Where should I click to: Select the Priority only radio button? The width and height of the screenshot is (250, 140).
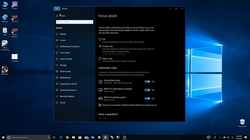[x=100, y=46]
